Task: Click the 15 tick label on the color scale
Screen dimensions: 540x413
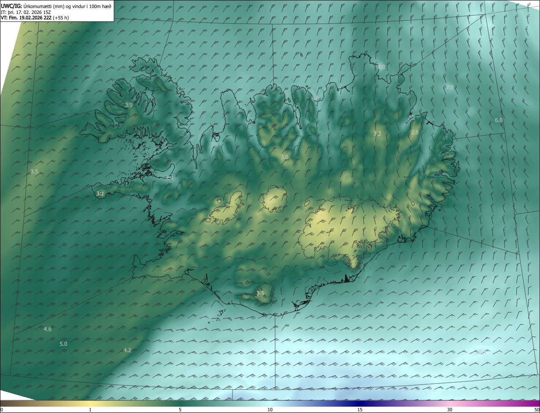Action: pos(360,410)
